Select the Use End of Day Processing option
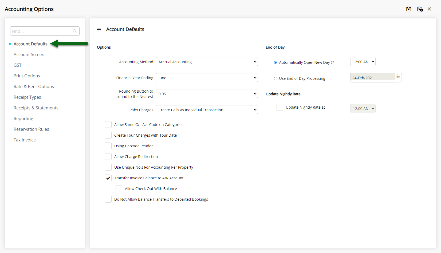Screen dimensions: 441x253 (275, 79)
